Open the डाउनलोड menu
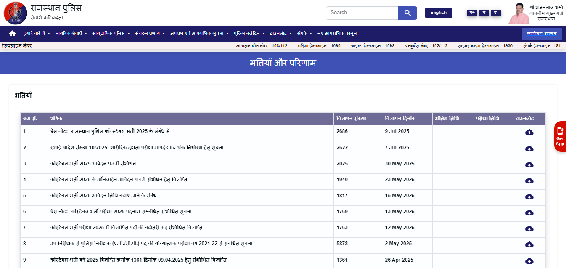 (x=280, y=33)
